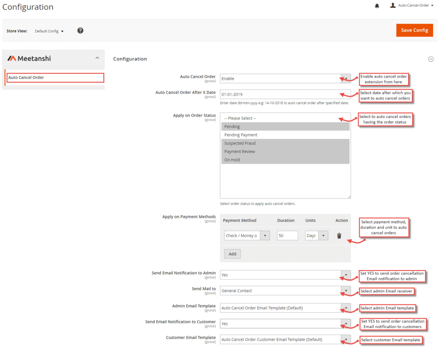Image resolution: width=438 pixels, height=347 pixels.
Task: Collapse the Configuration section circle icon
Action: [431, 59]
